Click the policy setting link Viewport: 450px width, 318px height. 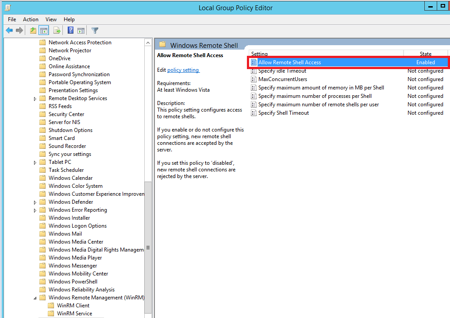click(183, 70)
